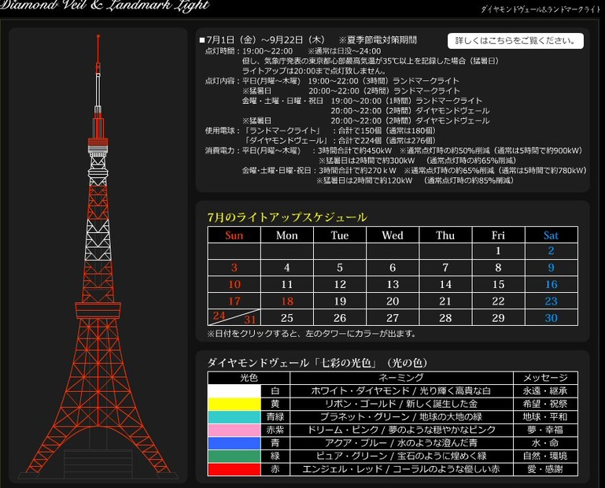This screenshot has height=488, width=605.
Task: Choose date 22 in the calendar
Action: [x=498, y=301]
